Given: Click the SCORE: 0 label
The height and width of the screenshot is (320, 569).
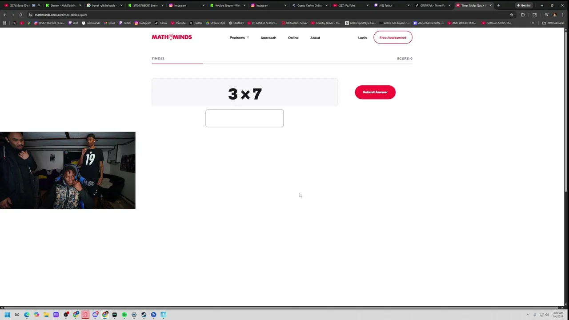Looking at the screenshot, I should (x=405, y=58).
